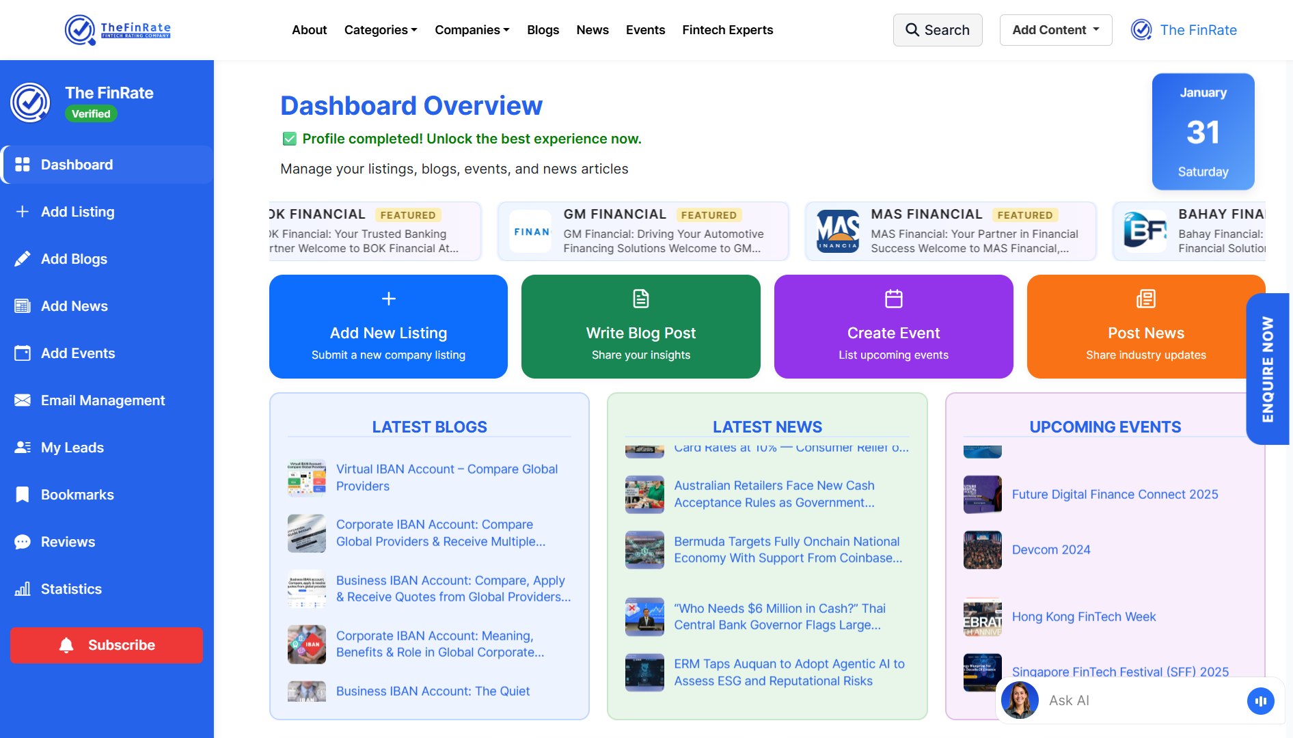Expand the Categories dropdown menu
Viewport: 1293px width, 738px height.
coord(381,30)
